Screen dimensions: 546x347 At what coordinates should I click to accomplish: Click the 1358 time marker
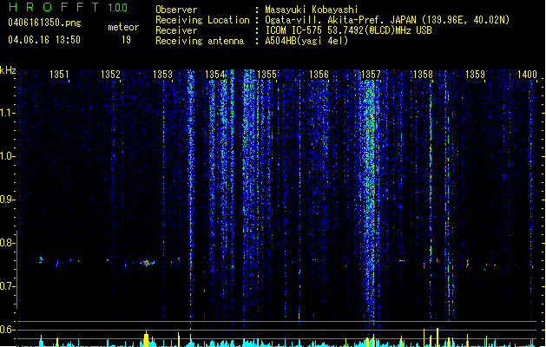[423, 75]
